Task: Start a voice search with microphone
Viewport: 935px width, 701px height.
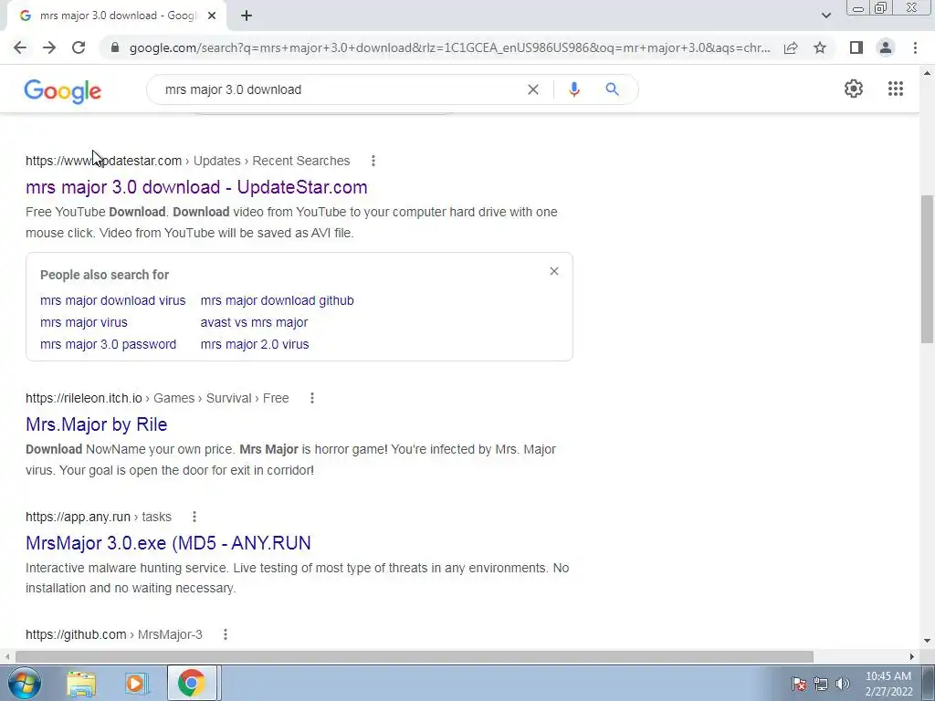Action: tap(573, 89)
